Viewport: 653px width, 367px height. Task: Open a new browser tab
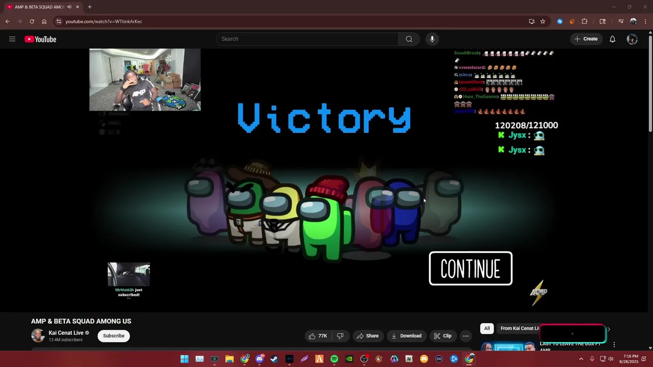tap(89, 7)
